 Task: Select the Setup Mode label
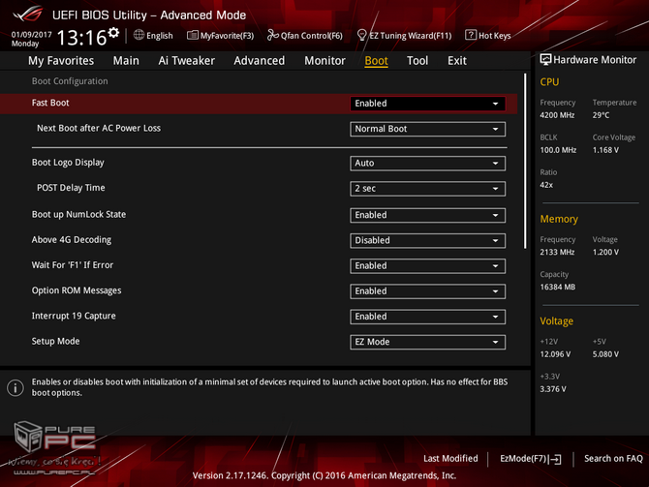(55, 342)
